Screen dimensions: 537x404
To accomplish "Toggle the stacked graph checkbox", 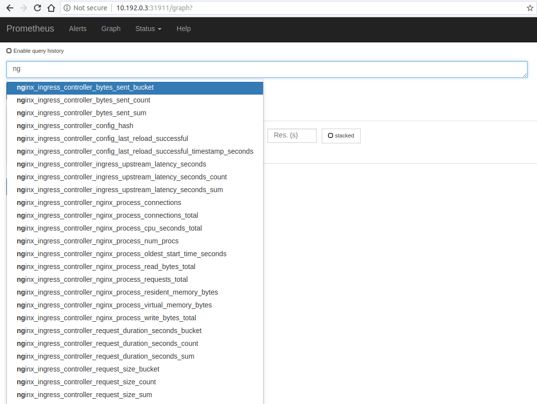I will tap(330, 135).
